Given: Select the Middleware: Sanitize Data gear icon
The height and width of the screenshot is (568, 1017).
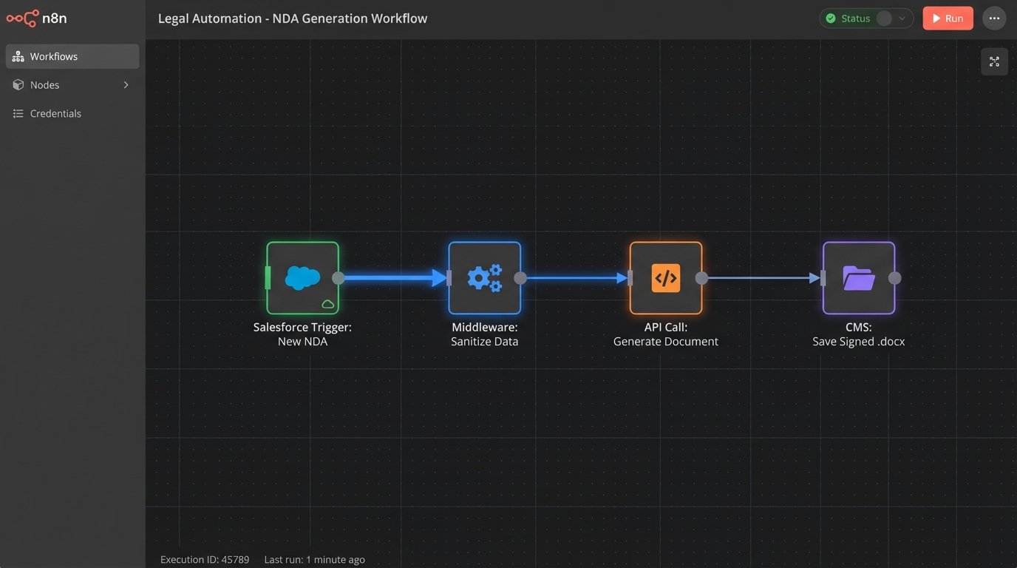Looking at the screenshot, I should 484,278.
